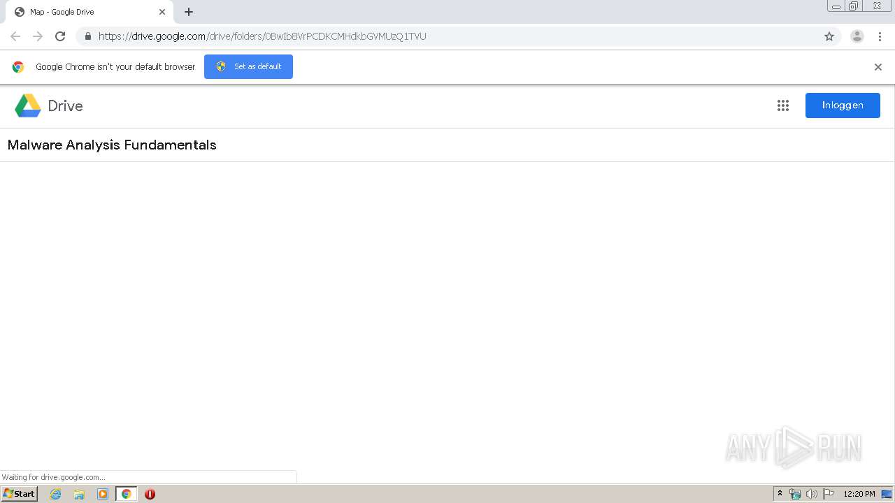The width and height of the screenshot is (895, 503).
Task: Click the 12:20 PM clock
Action: 859,494
